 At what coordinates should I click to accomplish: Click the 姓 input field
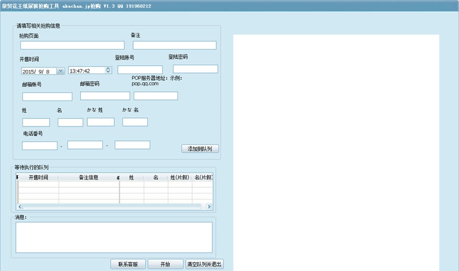click(36, 122)
